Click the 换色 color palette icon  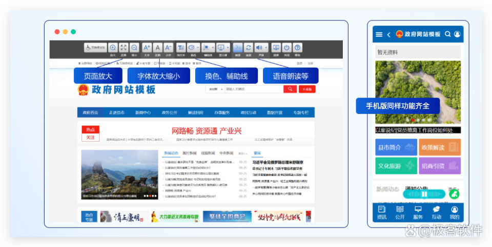(191, 48)
